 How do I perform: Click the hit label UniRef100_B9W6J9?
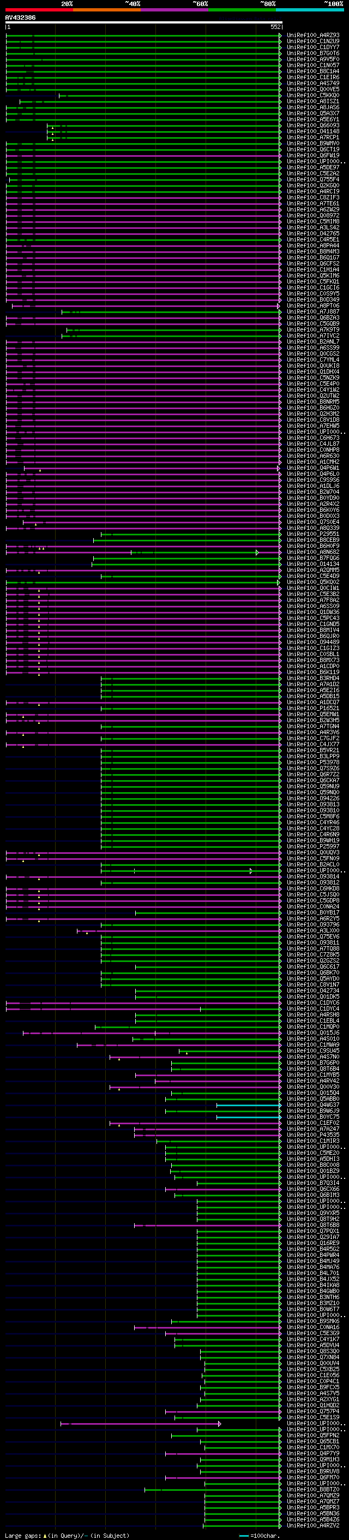312,1111
